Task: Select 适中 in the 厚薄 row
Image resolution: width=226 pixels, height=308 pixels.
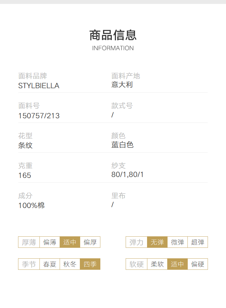Action: [70, 242]
